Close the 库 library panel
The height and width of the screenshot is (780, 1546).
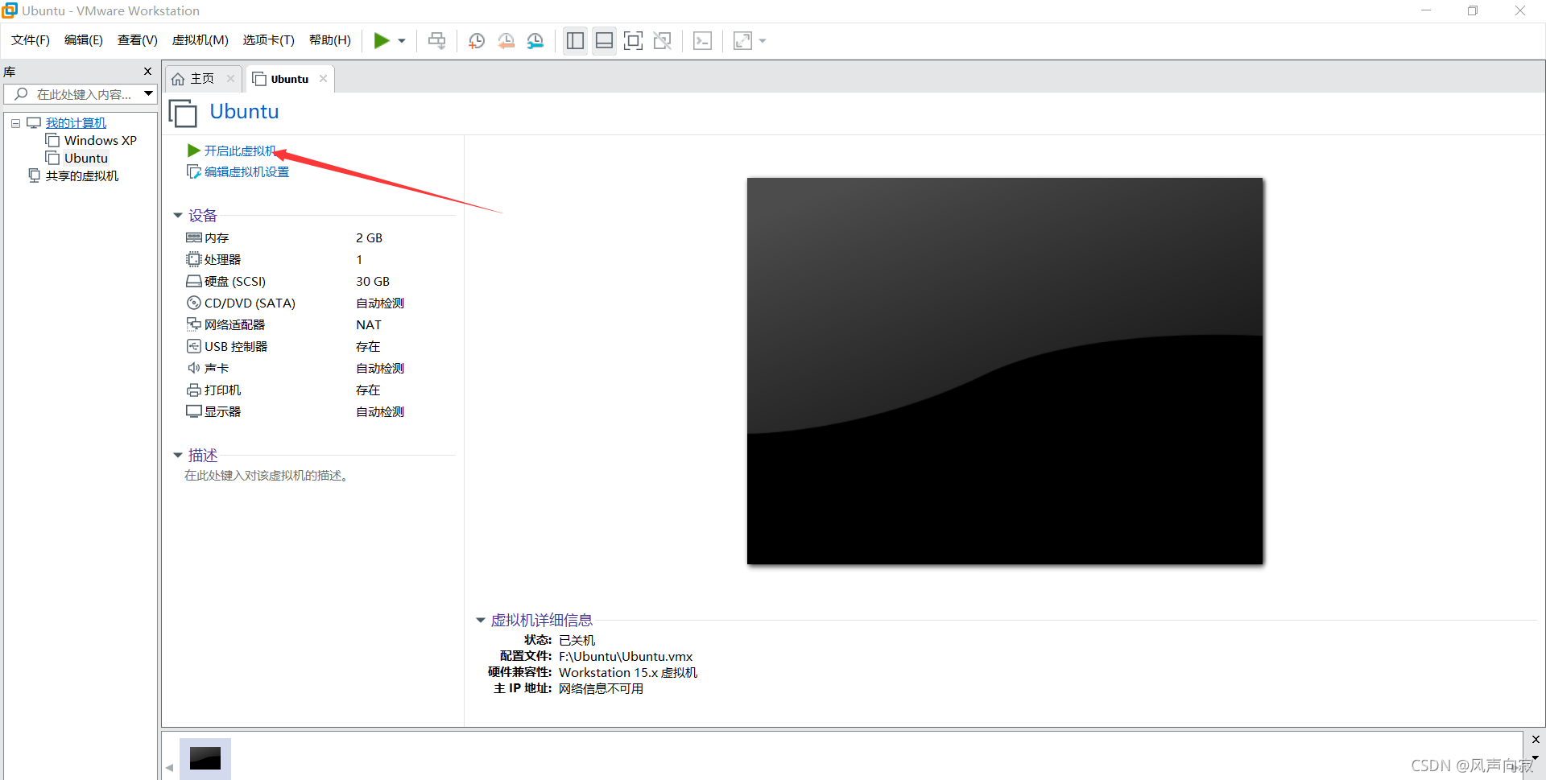click(147, 72)
